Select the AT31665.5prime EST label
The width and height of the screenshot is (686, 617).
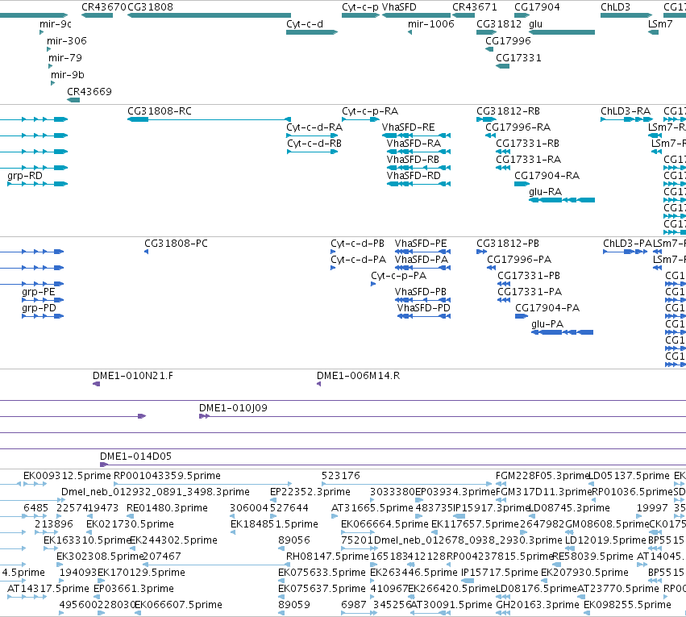[x=372, y=508]
